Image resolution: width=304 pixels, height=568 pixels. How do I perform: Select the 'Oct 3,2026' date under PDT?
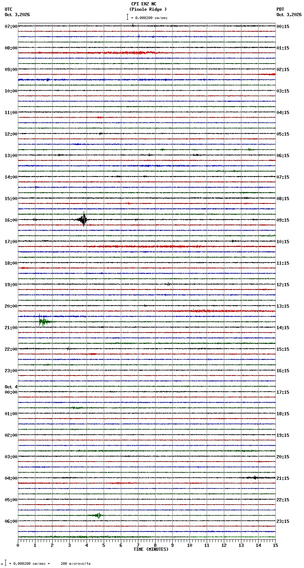pyautogui.click(x=289, y=15)
